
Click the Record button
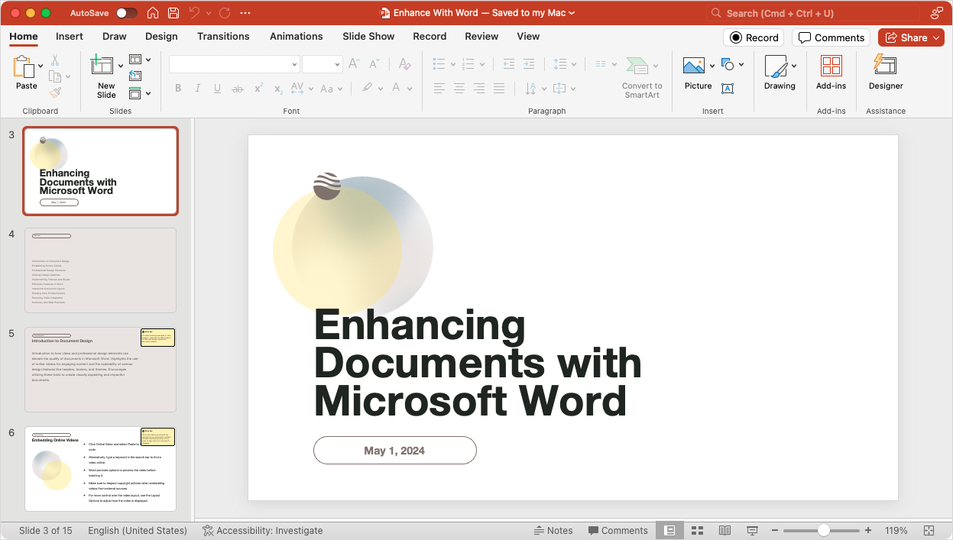click(x=754, y=37)
